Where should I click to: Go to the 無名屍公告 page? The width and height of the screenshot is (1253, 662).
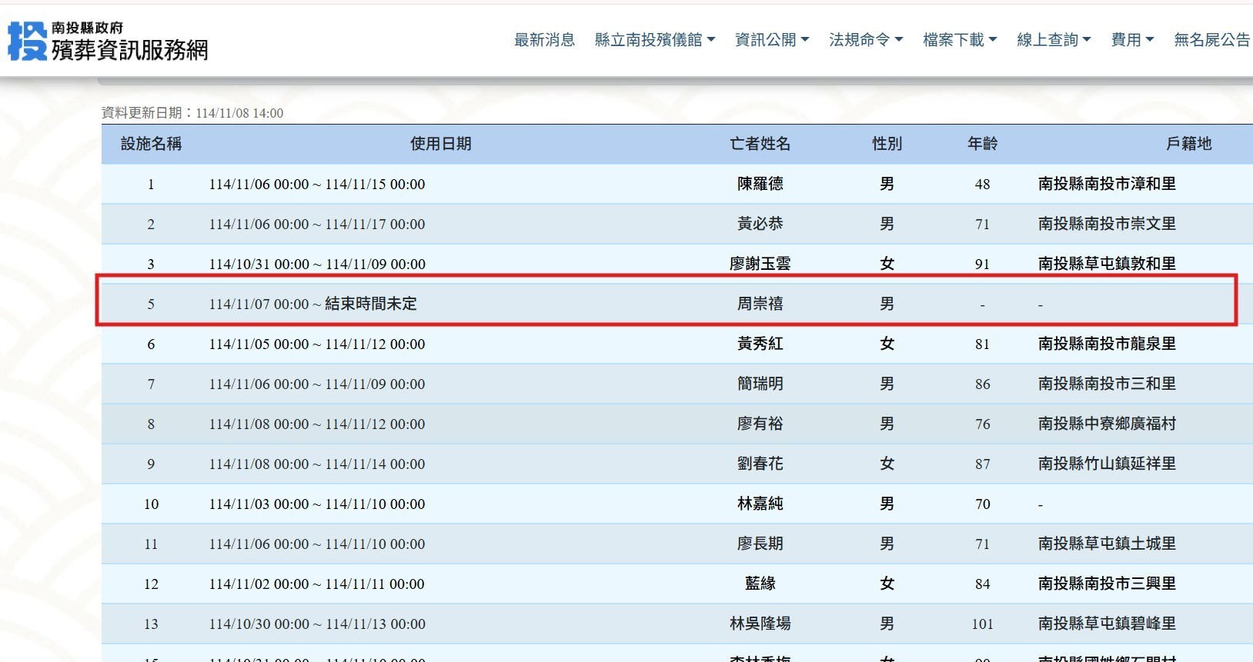tap(1211, 40)
